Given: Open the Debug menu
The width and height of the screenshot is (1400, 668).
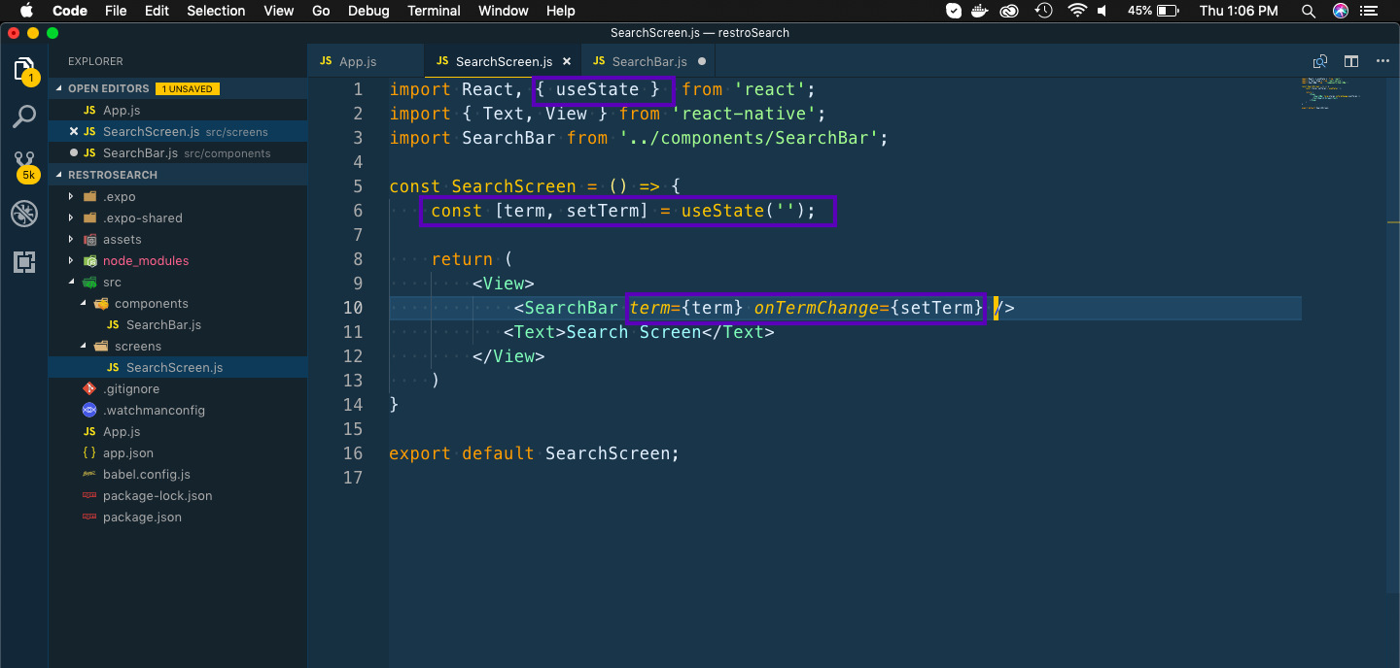Looking at the screenshot, I should (x=368, y=11).
